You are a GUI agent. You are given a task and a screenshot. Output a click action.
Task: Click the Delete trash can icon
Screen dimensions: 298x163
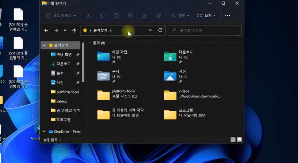click(x=159, y=15)
